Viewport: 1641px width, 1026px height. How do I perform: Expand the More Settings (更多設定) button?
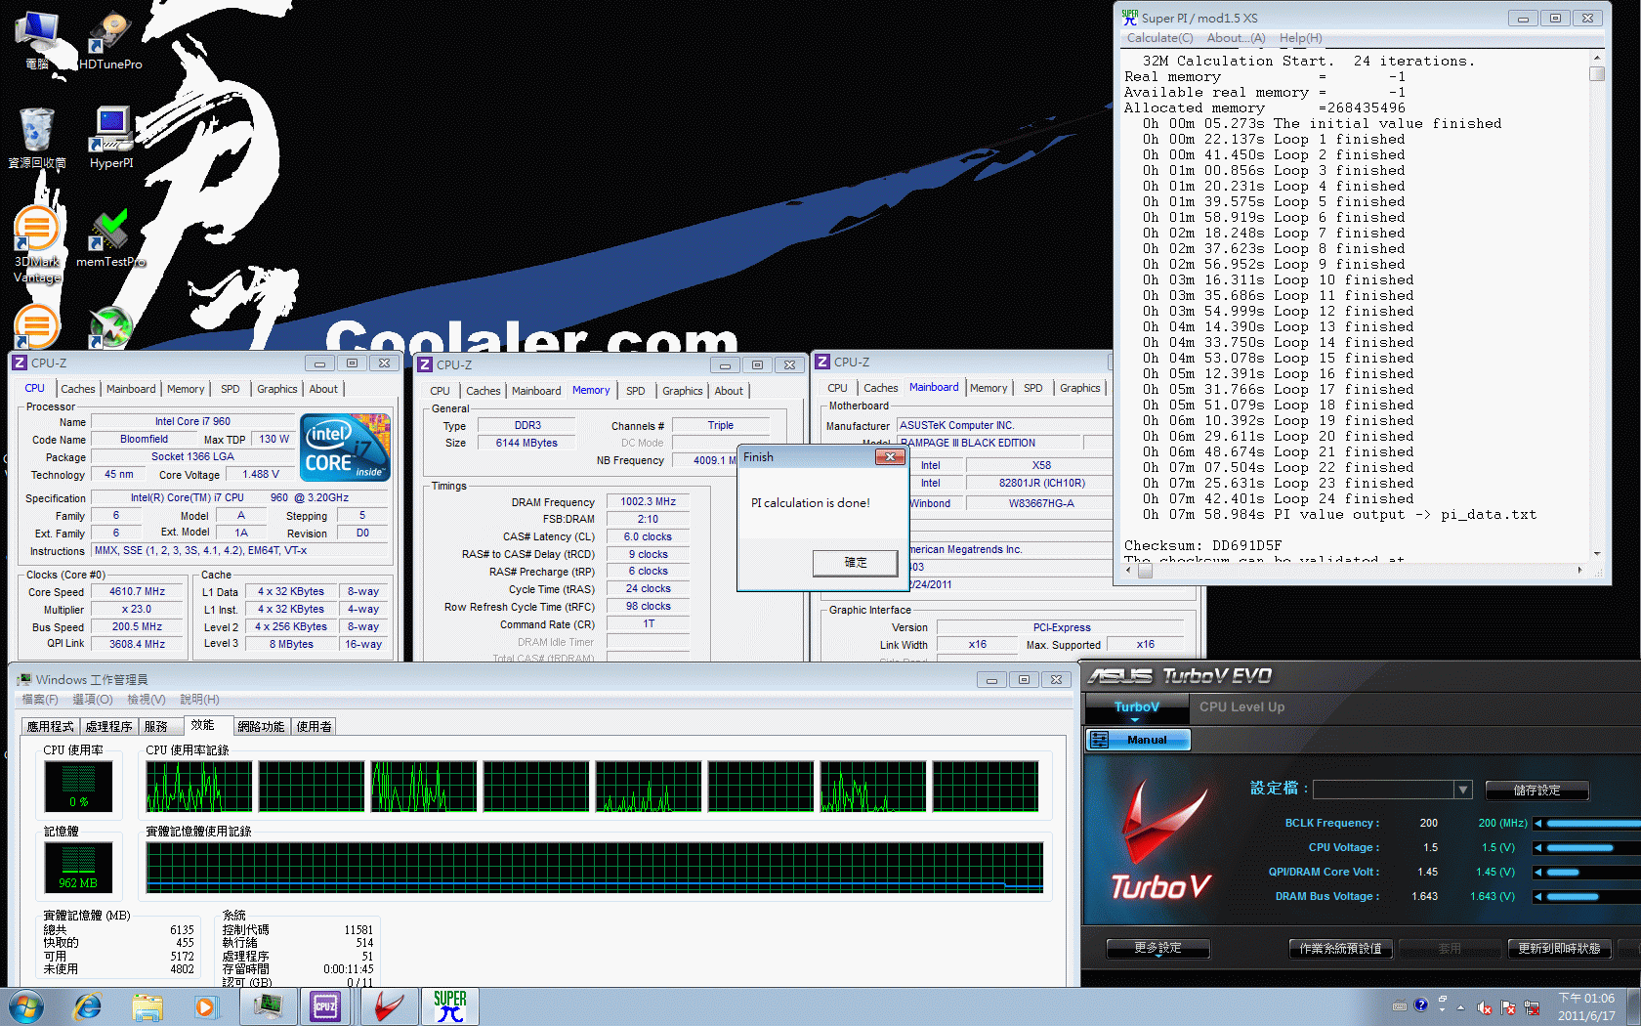(x=1158, y=948)
